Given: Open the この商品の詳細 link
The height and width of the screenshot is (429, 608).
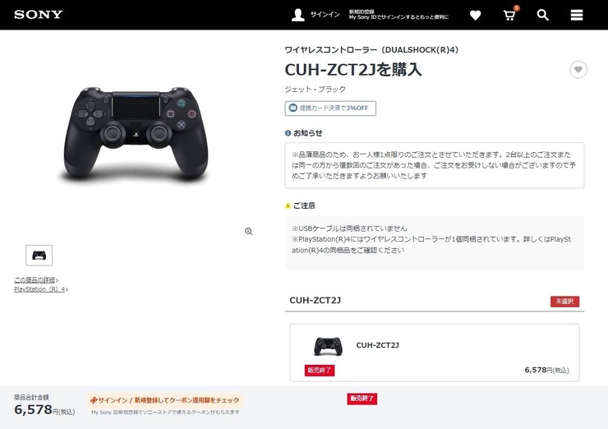Looking at the screenshot, I should point(36,279).
